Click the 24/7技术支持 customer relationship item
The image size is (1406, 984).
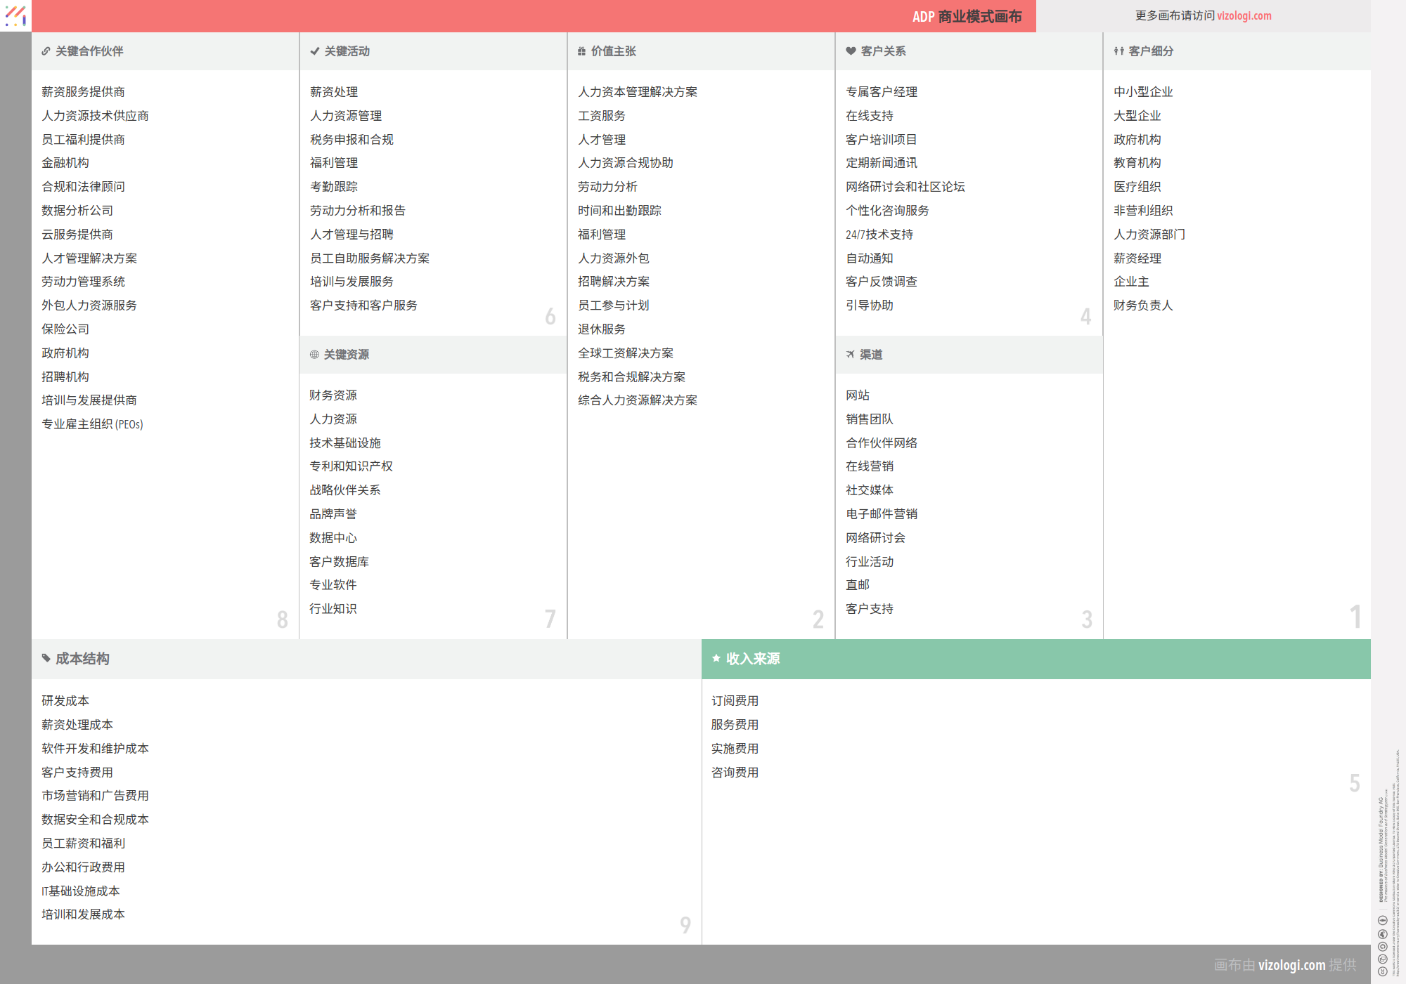[x=879, y=235]
